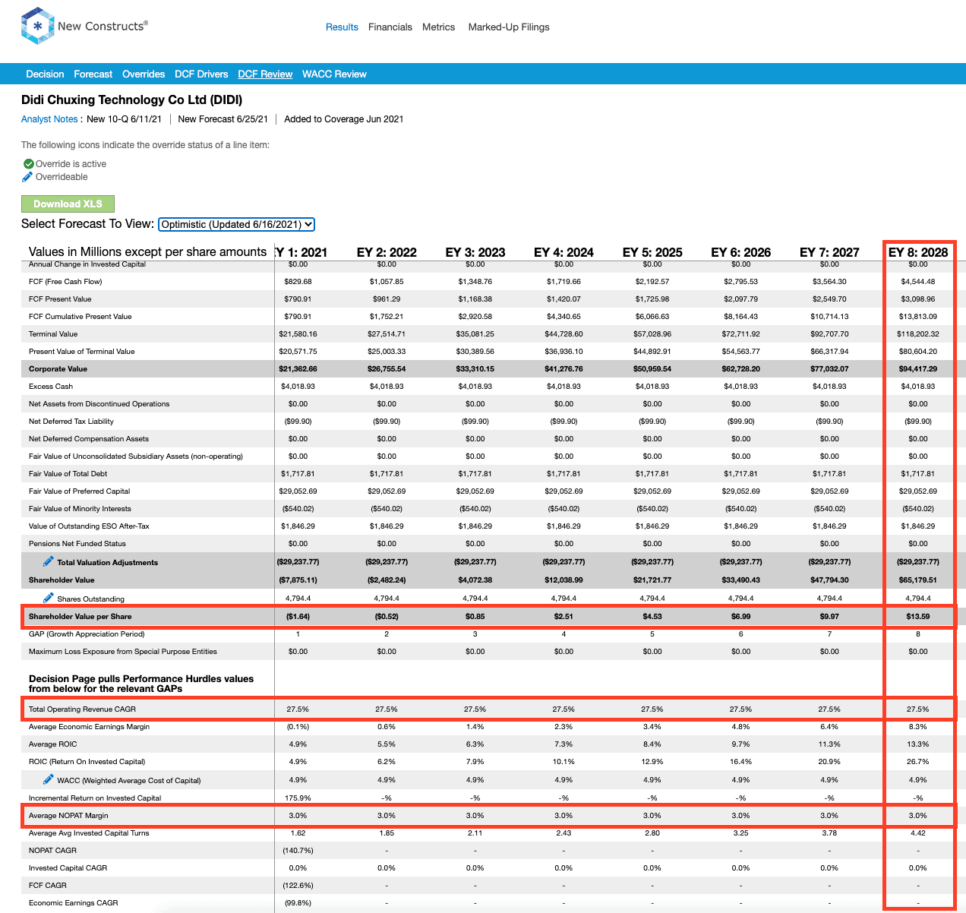
Task: Select the EY 1: 2021 column header
Action: pyautogui.click(x=301, y=252)
